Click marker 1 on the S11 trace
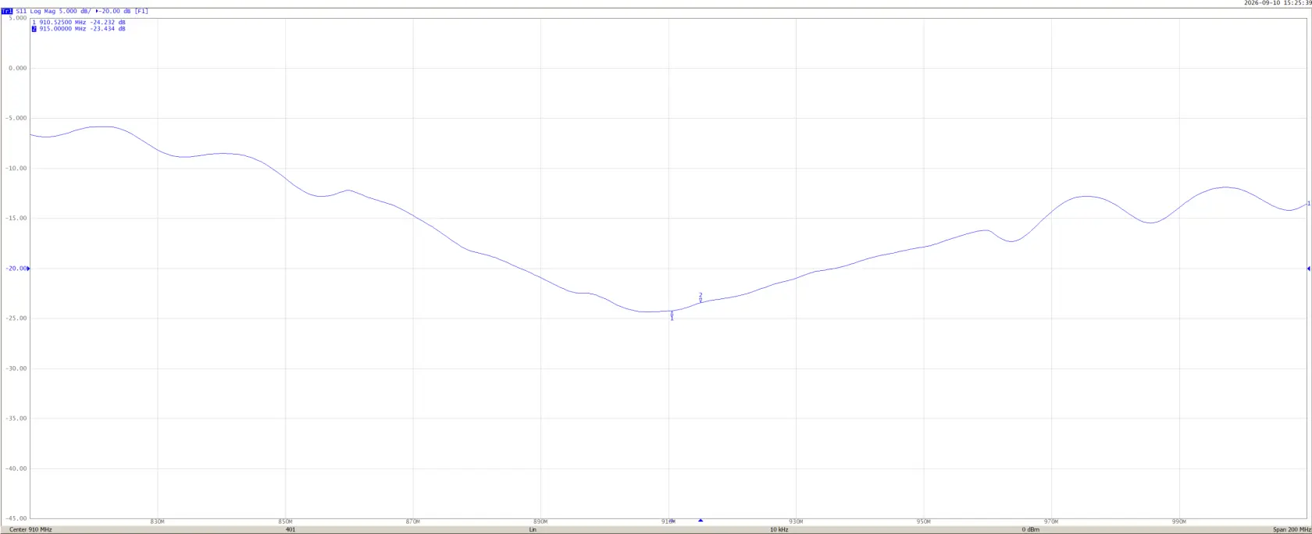The width and height of the screenshot is (1312, 534). pos(672,315)
